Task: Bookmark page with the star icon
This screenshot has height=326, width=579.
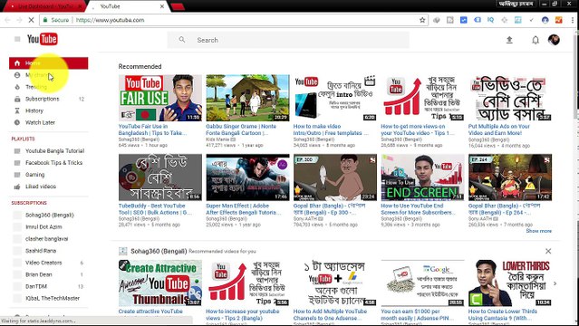Action: (x=422, y=20)
